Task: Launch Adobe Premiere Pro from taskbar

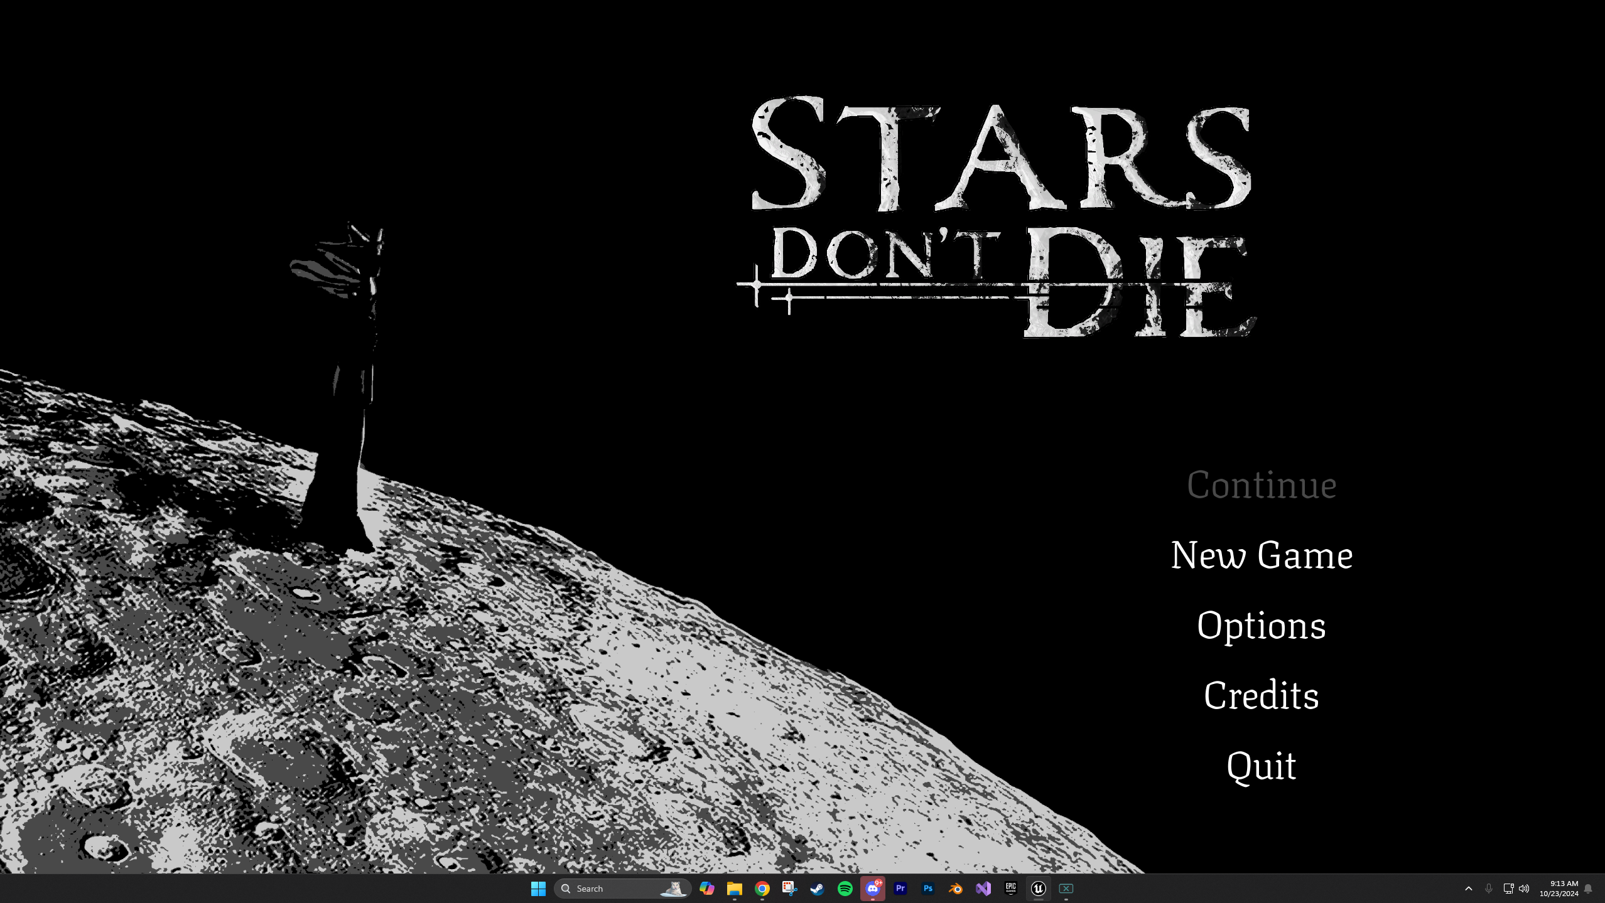Action: click(x=900, y=889)
